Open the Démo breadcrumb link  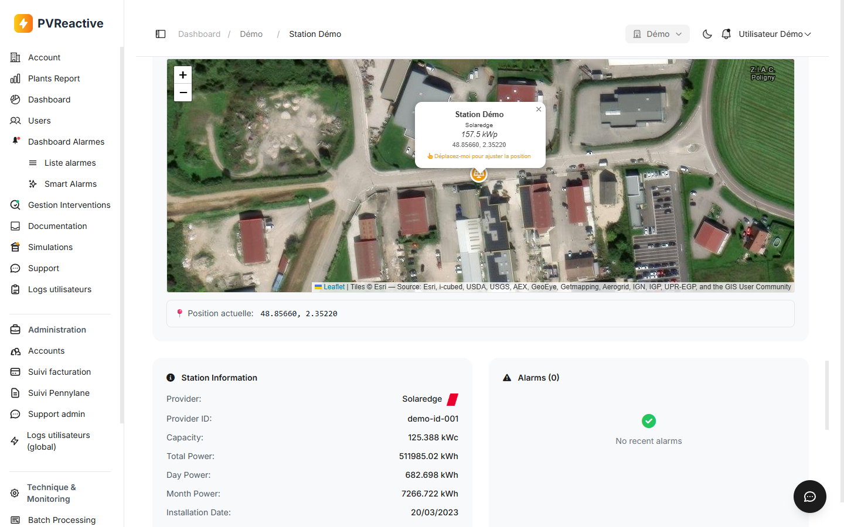[x=251, y=34]
